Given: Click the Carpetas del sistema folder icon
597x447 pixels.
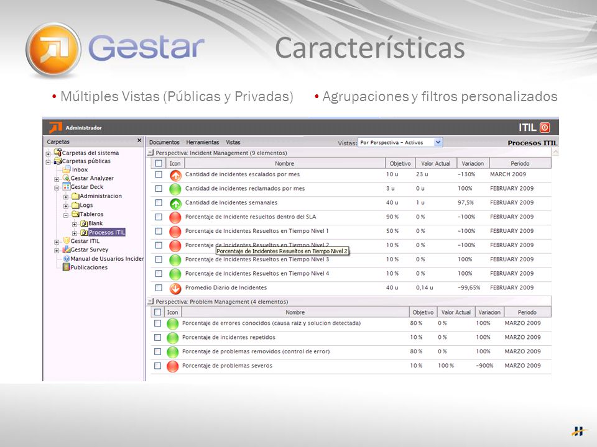Looking at the screenshot, I should (x=57, y=152).
